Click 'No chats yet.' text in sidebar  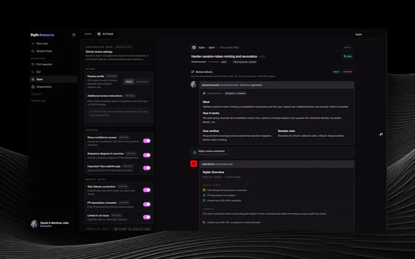pyautogui.click(x=38, y=100)
